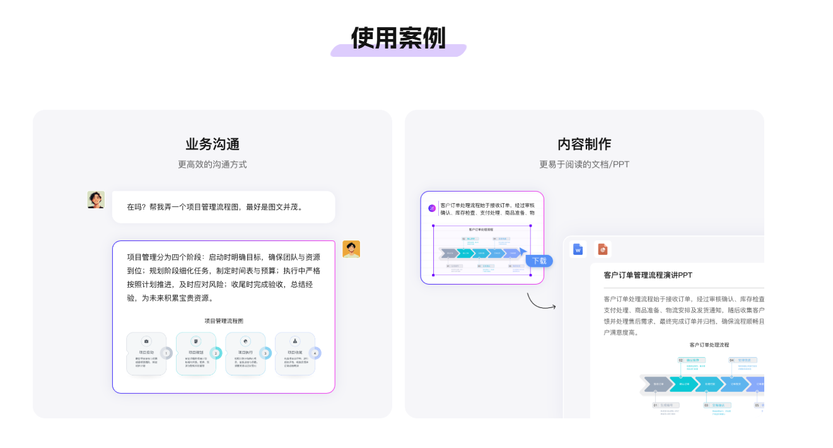Click the step 1 circle badge
833x448 pixels.
(166, 353)
